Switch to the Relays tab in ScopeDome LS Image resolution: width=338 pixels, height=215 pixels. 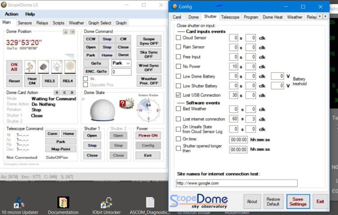tap(42, 23)
